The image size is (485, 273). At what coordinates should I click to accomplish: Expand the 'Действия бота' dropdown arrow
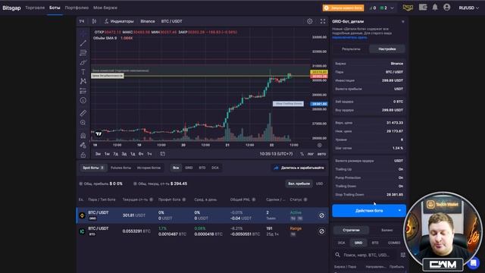[399, 211]
